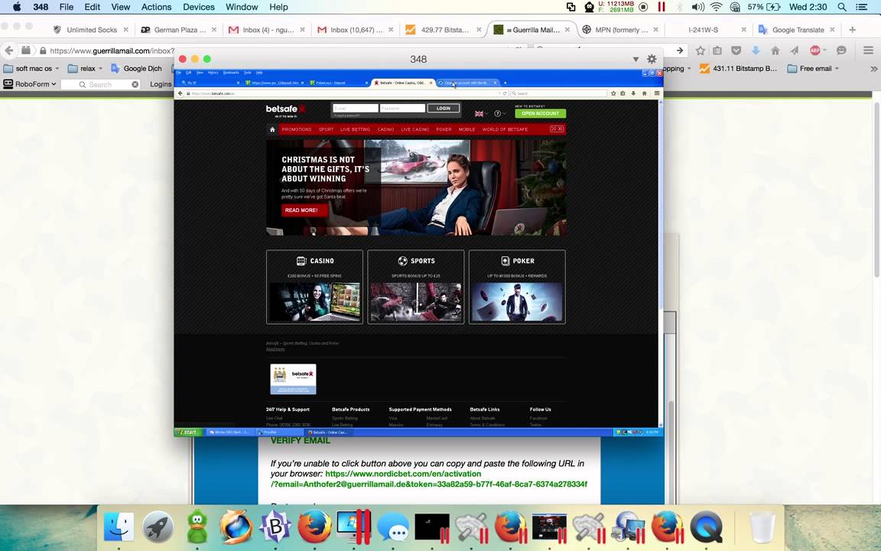Switch to Google Translate tab

point(798,30)
